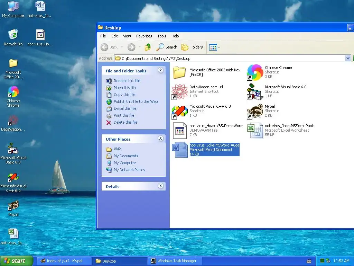Click the on-screen keyboard icon in taskbar
Viewport: 354px width, 266px height.
(x=309, y=261)
